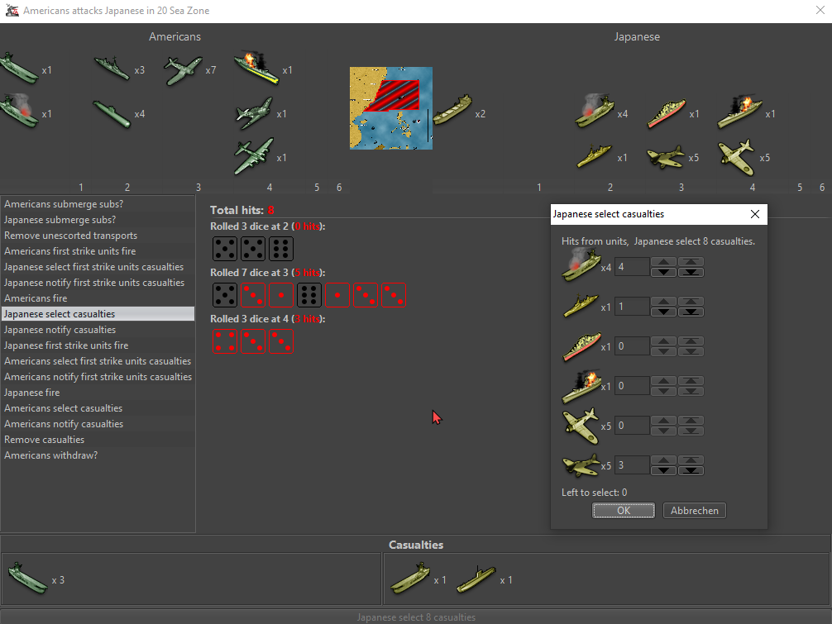Increase damaged carrier casualties by one
This screenshot has width=832, height=624.
click(664, 262)
